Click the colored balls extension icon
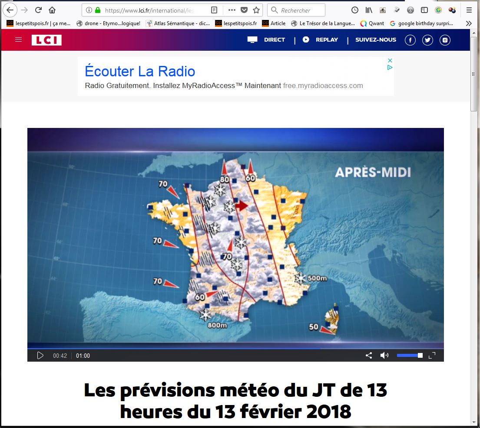The width and height of the screenshot is (480, 428). point(452,10)
